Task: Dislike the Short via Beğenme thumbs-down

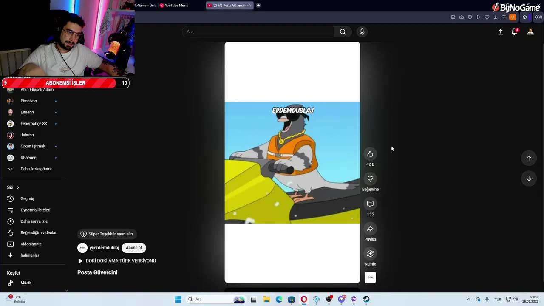Action: [370, 179]
